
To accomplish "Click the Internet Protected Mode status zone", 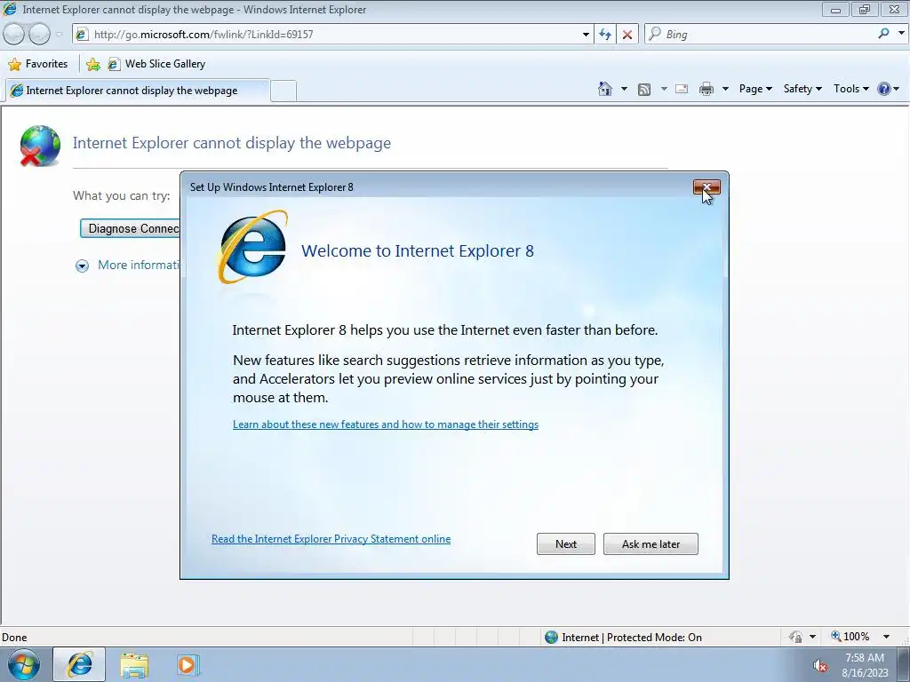I will coord(624,638).
